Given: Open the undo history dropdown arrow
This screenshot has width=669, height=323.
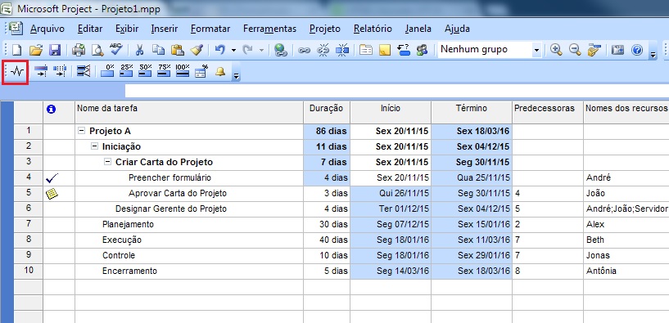Looking at the screenshot, I should (233, 50).
